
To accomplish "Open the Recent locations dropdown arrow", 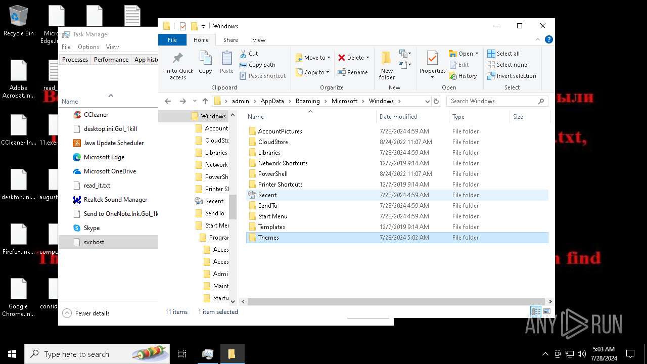I will (195, 101).
